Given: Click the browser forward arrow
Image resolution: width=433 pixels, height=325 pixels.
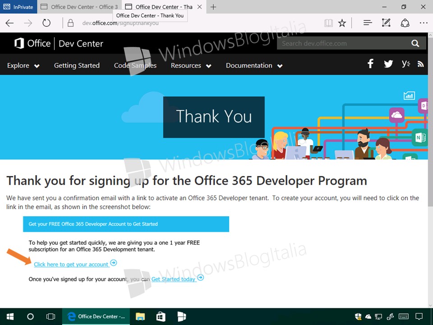Looking at the screenshot, I should (x=28, y=23).
